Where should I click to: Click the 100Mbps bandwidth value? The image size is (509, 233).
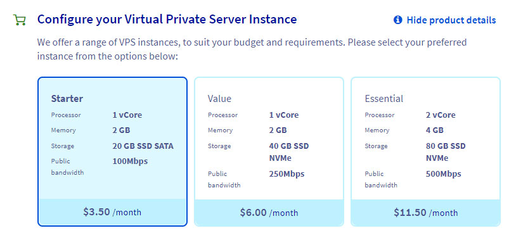[130, 161]
